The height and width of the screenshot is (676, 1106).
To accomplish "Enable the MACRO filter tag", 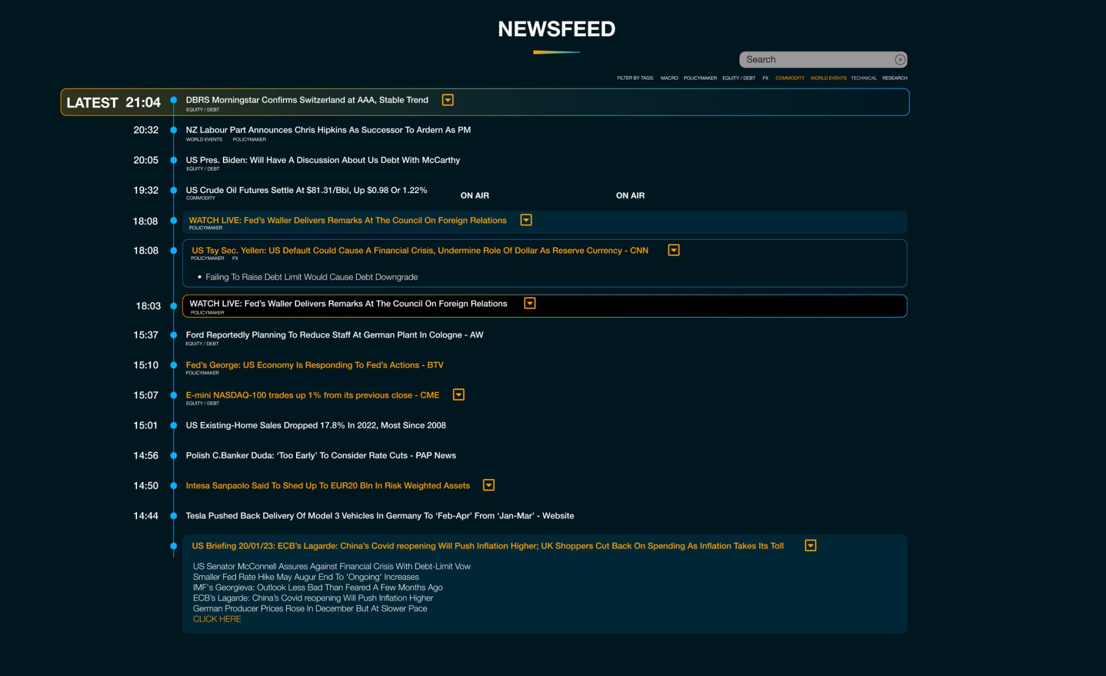I will click(669, 78).
